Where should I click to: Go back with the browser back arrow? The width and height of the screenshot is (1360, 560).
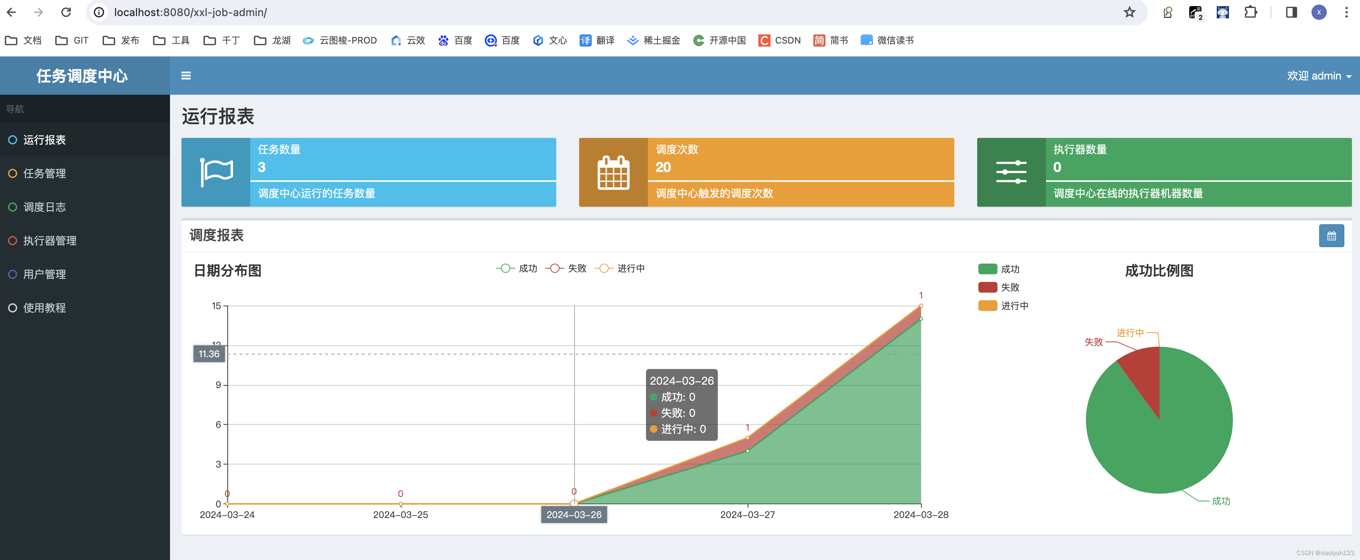point(11,12)
